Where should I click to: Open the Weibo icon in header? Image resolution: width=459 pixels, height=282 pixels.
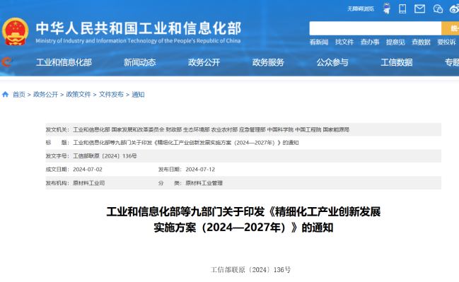455,8
